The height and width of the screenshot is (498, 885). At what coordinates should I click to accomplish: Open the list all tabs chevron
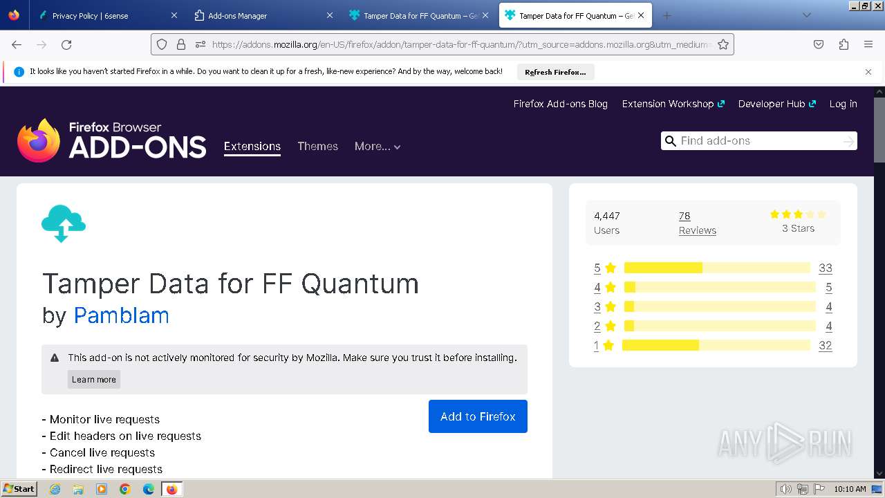pos(806,15)
